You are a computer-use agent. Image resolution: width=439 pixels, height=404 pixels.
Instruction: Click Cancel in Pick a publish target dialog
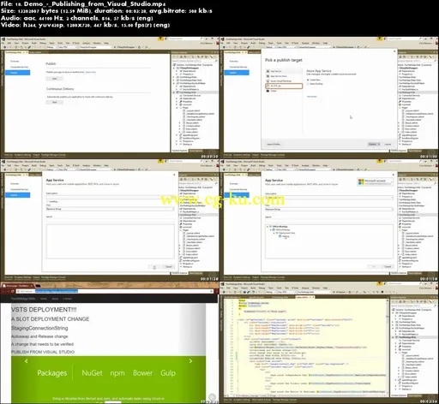[388, 144]
